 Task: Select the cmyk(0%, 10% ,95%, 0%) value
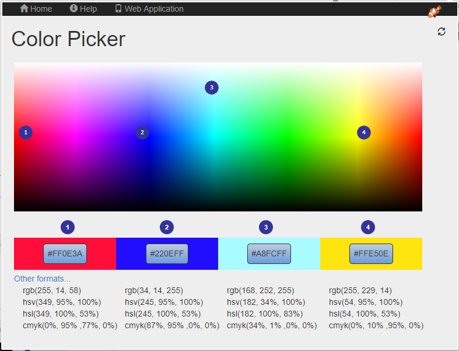[x=376, y=325]
